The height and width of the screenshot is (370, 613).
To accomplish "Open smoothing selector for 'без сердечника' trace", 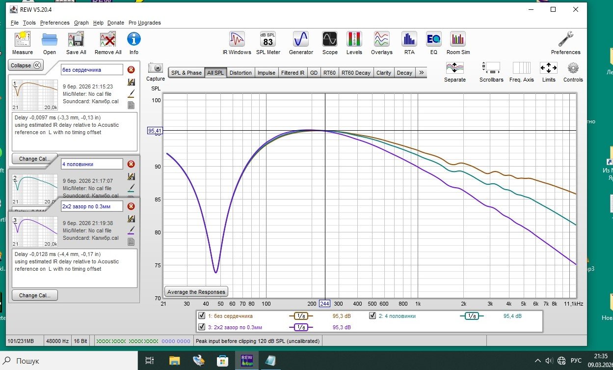I will point(301,316).
